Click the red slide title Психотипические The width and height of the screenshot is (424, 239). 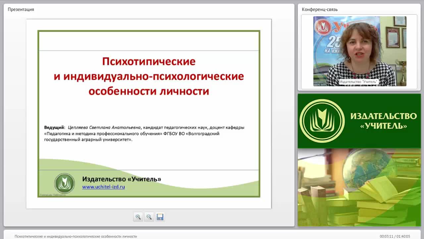(x=149, y=61)
